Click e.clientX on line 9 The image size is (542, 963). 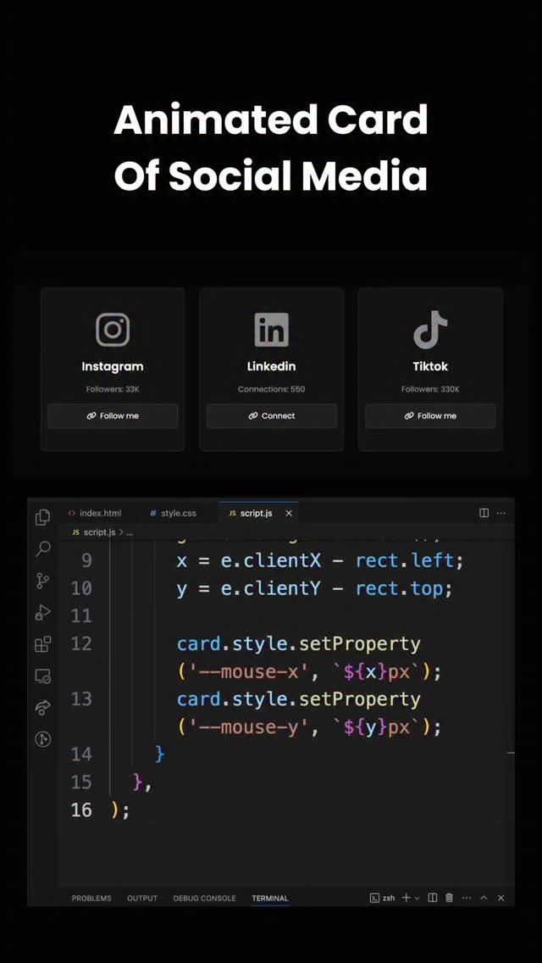click(271, 560)
